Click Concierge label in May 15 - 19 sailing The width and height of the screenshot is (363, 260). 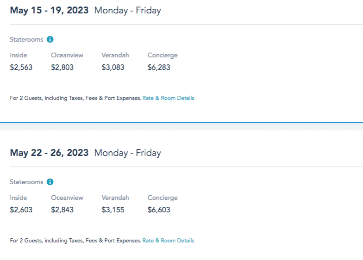(x=163, y=56)
